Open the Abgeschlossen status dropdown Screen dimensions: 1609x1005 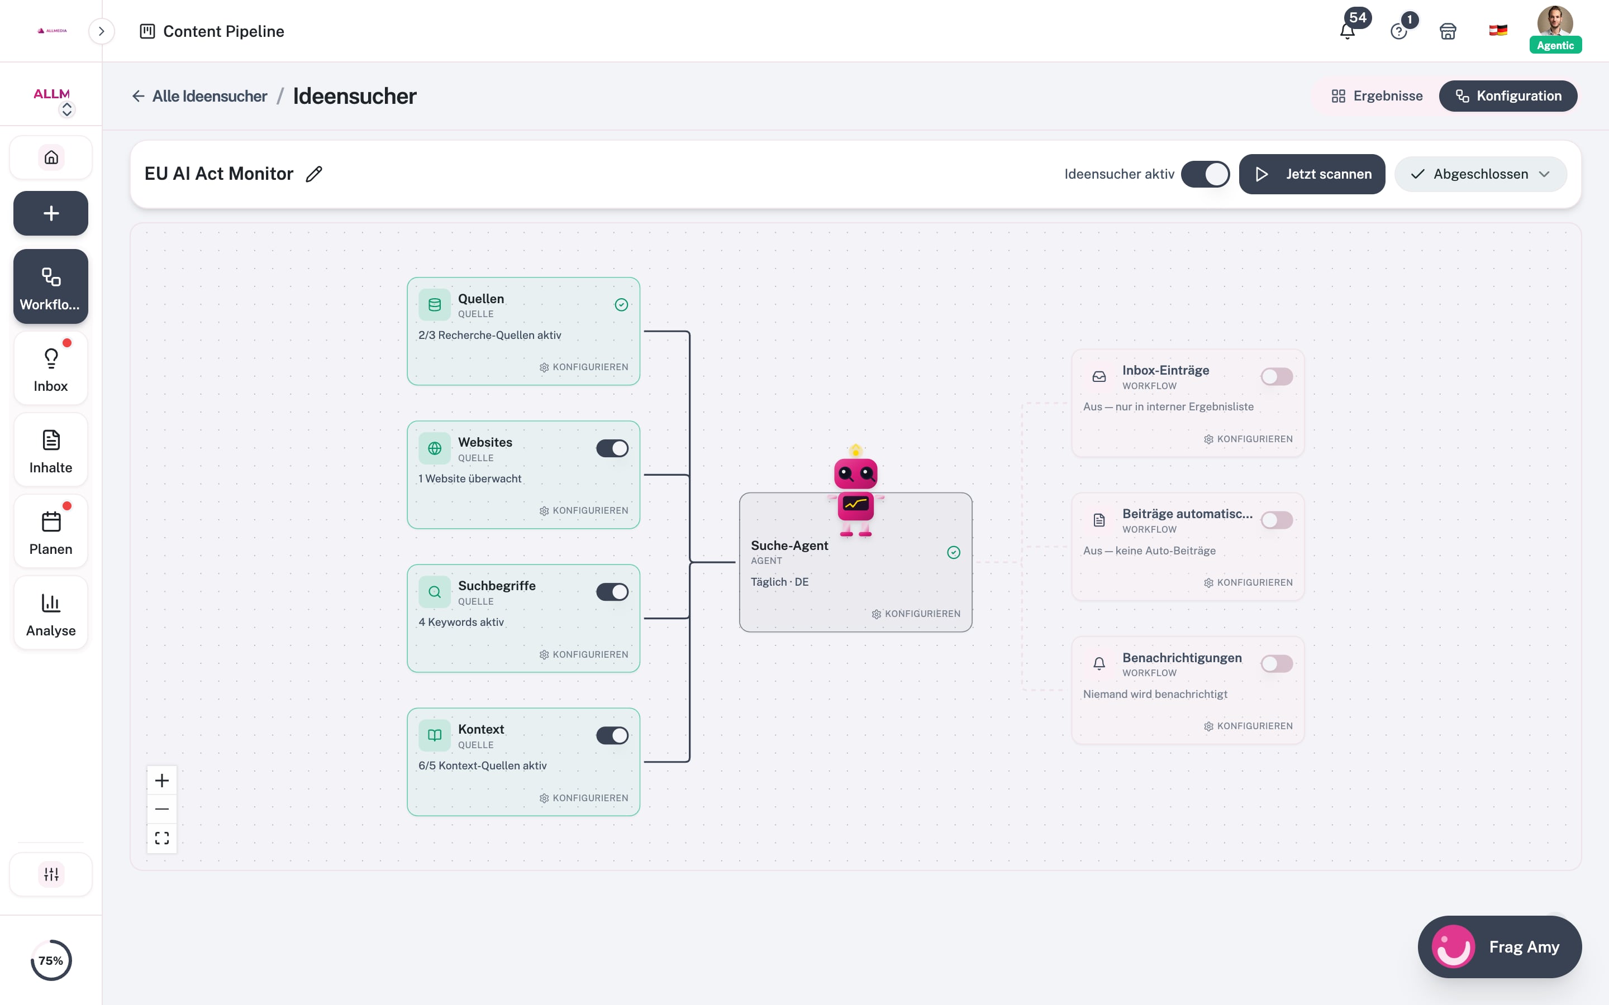click(x=1480, y=174)
